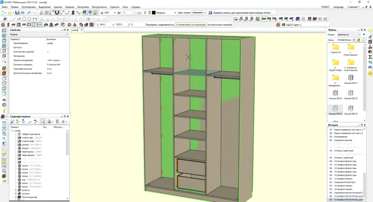Open the Скрипты menu

[114, 7]
